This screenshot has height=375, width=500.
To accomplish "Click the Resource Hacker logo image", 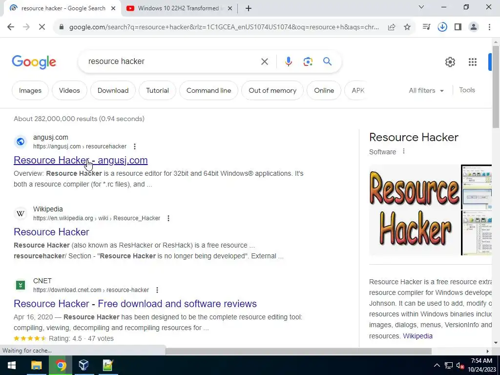I will (414, 209).
